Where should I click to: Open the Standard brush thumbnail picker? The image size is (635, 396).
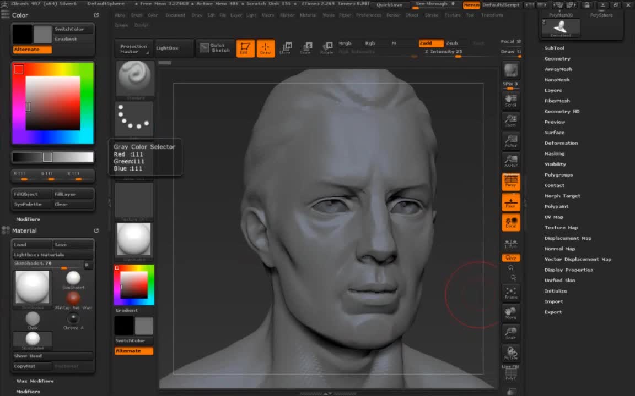point(135,80)
